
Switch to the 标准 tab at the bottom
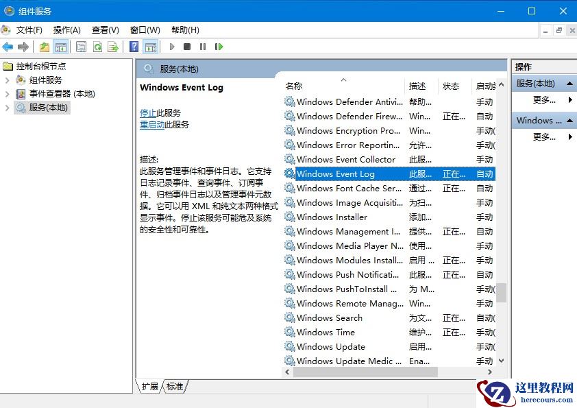[x=174, y=386]
